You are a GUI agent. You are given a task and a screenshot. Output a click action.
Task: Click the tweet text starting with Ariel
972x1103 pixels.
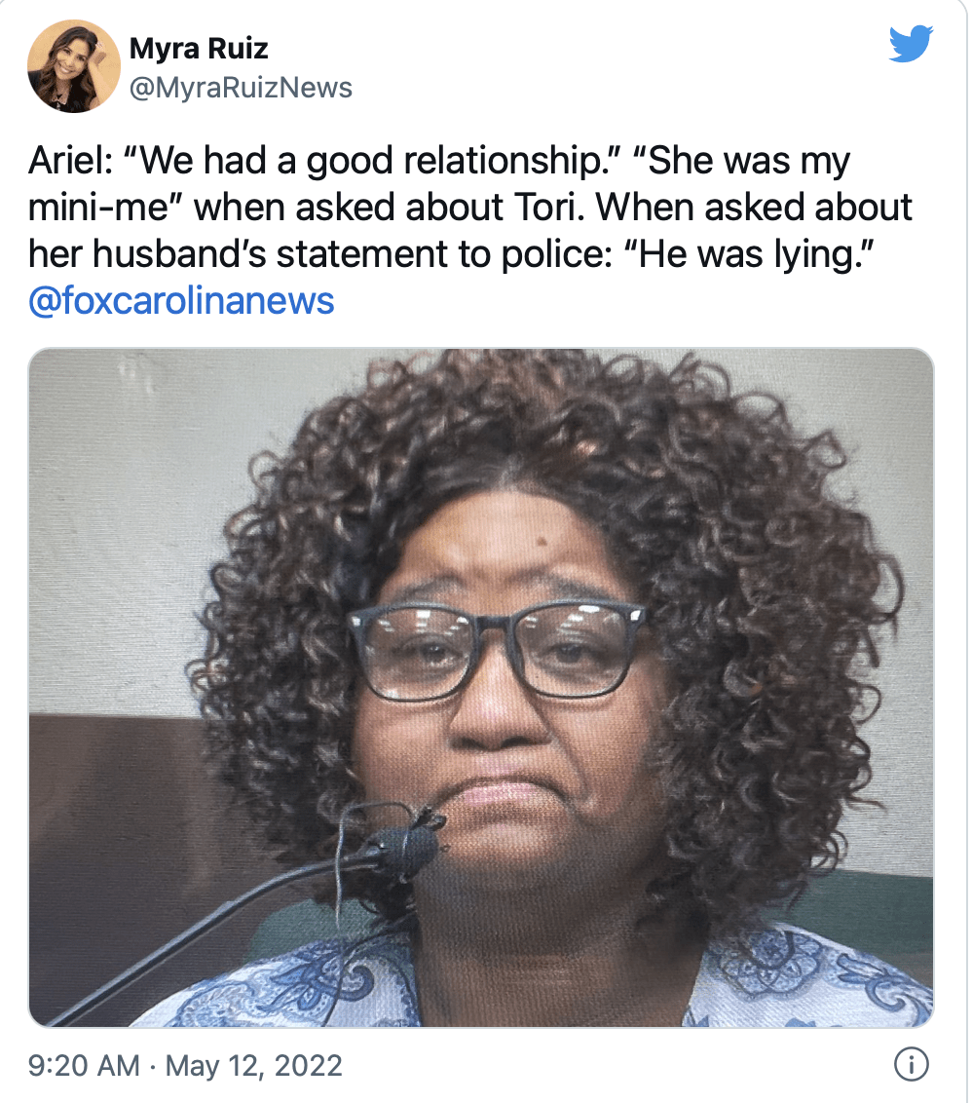coord(469,230)
